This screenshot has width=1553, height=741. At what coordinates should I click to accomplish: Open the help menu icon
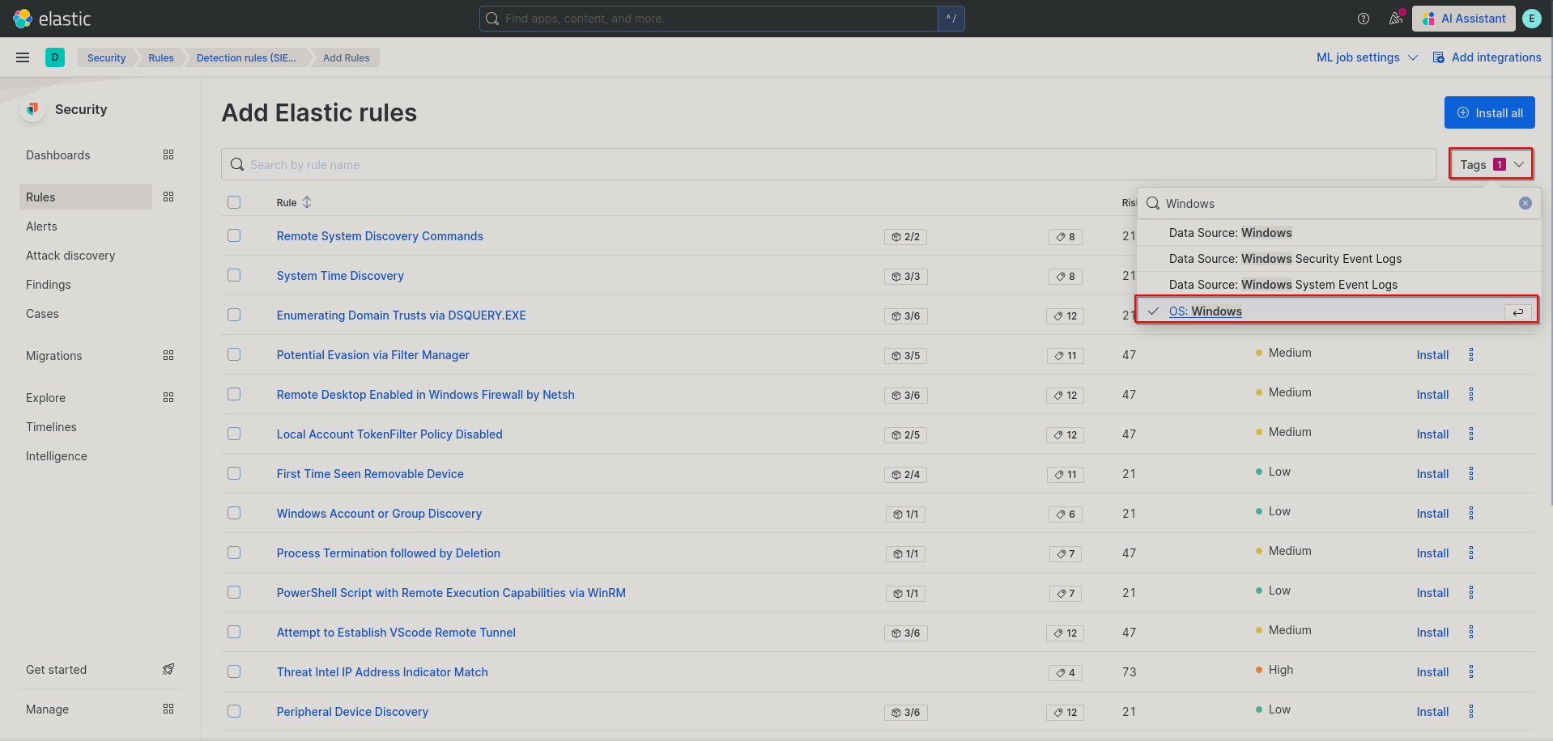[1364, 19]
